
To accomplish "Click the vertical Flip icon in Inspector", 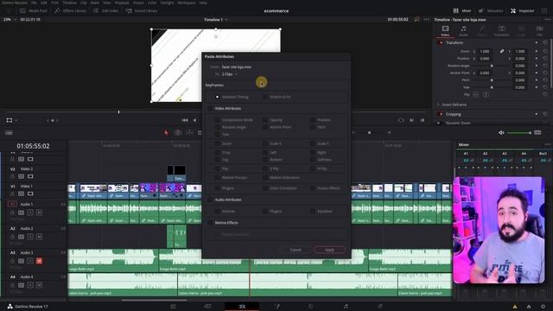I will 486,94.
